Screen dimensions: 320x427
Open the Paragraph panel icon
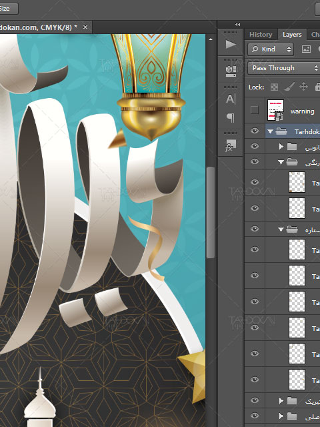pyautogui.click(x=231, y=117)
